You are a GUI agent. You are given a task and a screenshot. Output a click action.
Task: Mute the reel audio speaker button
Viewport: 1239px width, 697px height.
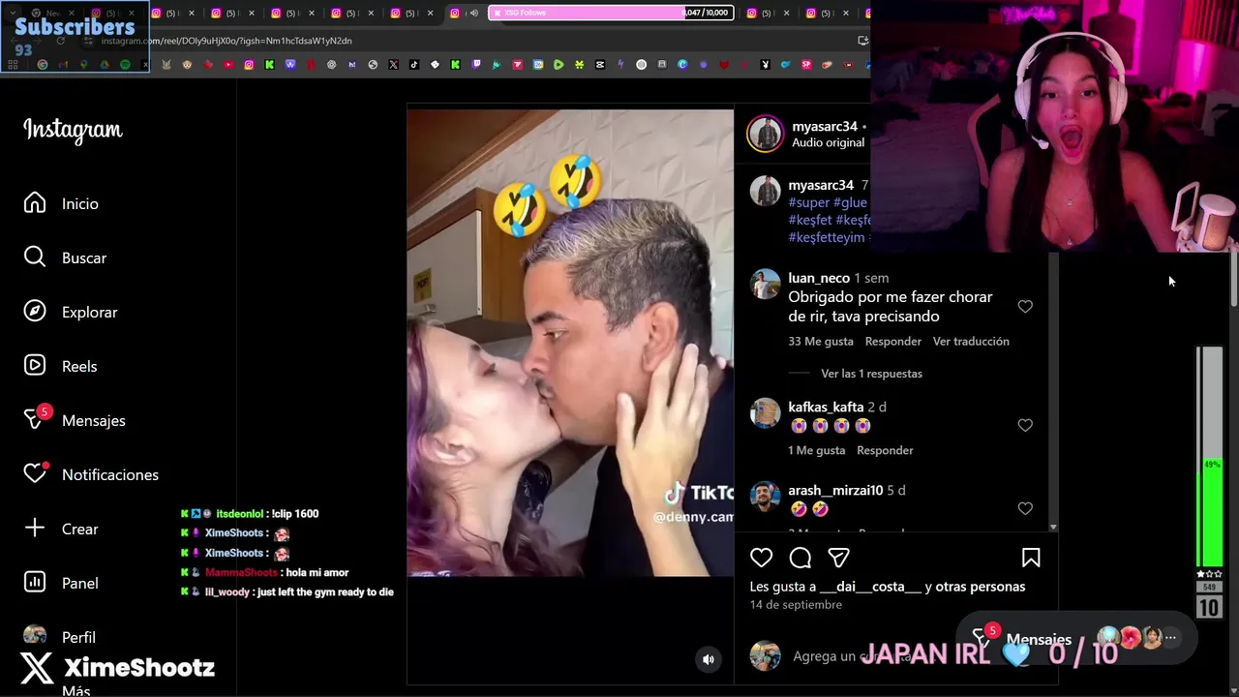click(x=709, y=659)
